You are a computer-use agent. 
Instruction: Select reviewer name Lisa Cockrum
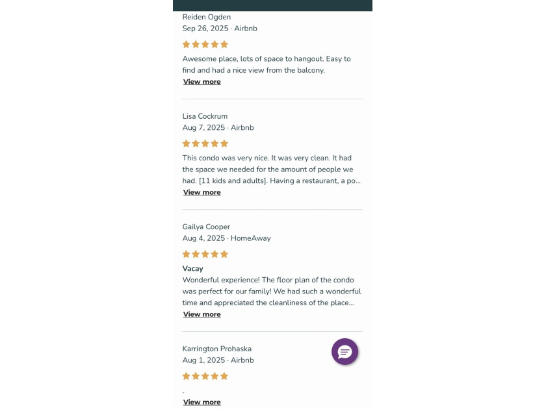(x=205, y=117)
